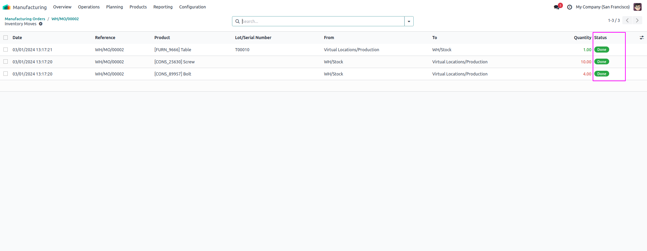Sort by the Date column header
This screenshot has height=251, width=647.
click(17, 38)
